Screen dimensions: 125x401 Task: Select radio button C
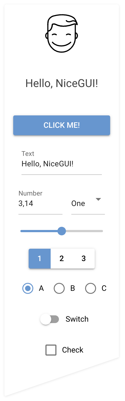(x=91, y=288)
